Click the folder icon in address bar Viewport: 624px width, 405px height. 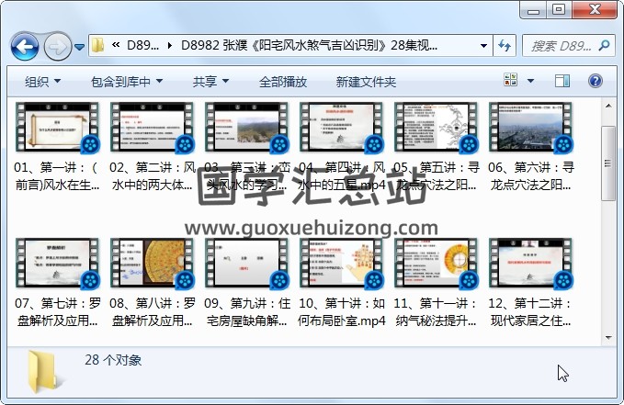98,45
